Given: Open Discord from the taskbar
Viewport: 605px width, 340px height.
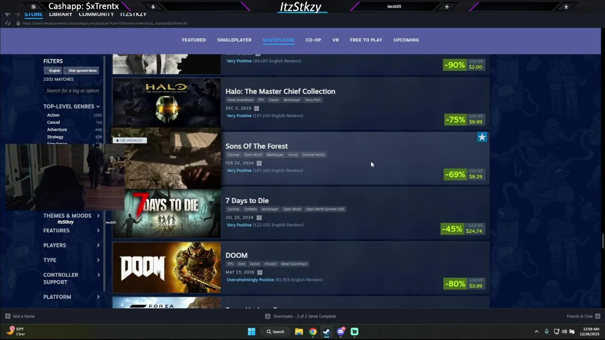Looking at the screenshot, I should coord(341,331).
